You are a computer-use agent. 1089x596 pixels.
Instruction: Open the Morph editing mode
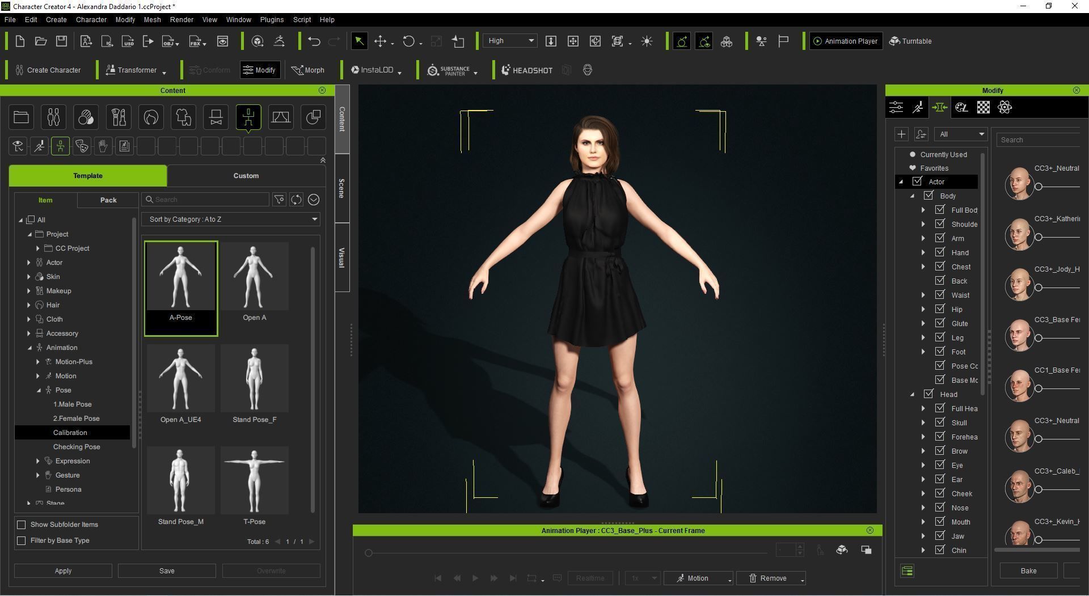tap(308, 70)
